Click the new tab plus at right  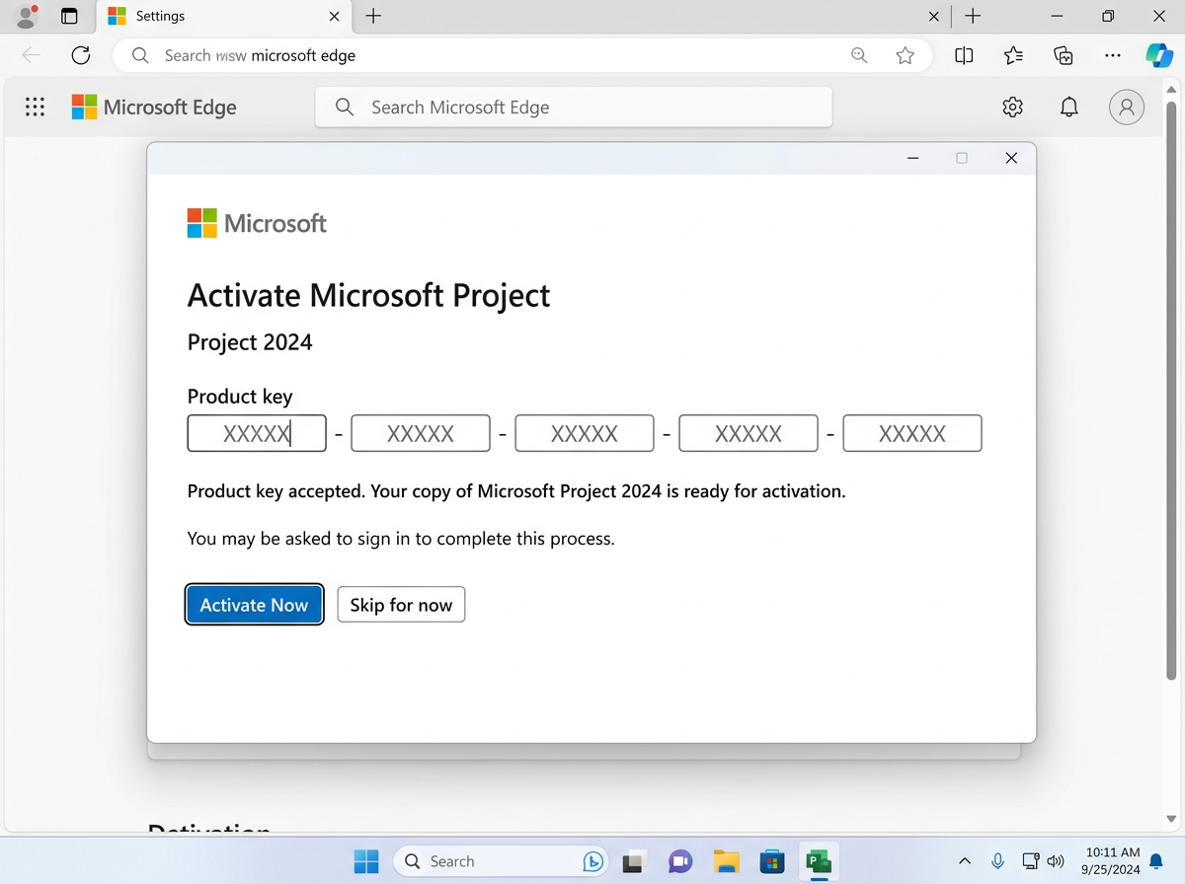(x=973, y=16)
